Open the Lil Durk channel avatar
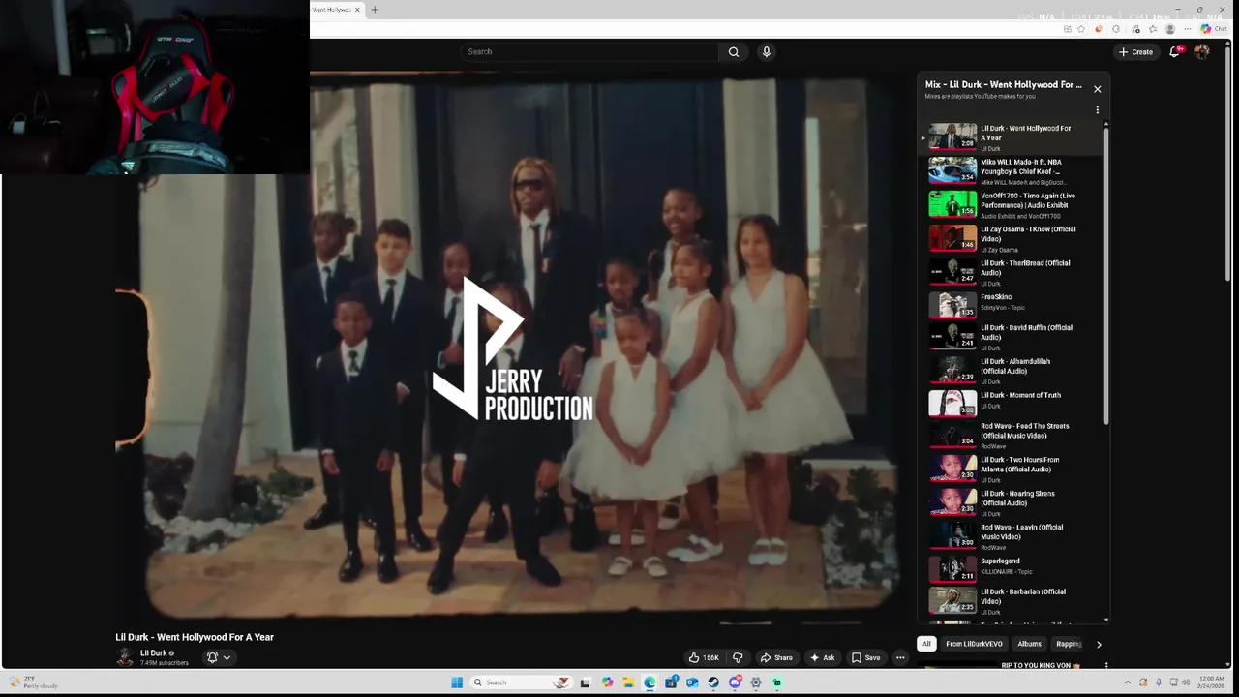 click(125, 657)
